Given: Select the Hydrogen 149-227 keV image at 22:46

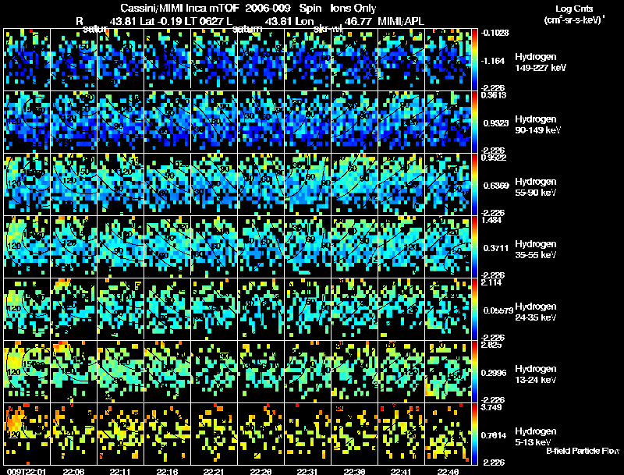Looking at the screenshot, I should pyautogui.click(x=448, y=59).
